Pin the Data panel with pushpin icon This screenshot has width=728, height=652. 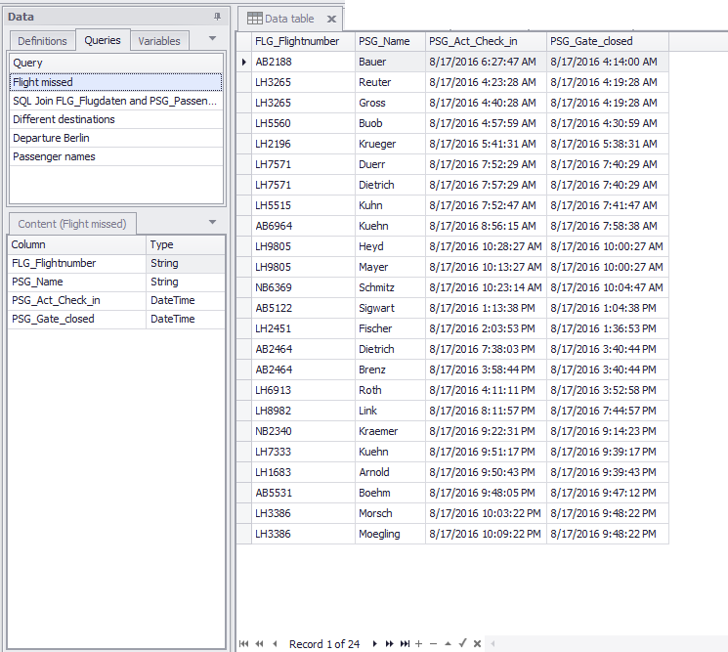click(x=217, y=17)
